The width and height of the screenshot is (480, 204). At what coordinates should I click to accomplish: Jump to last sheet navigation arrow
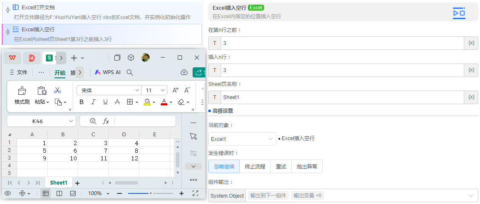(38, 183)
